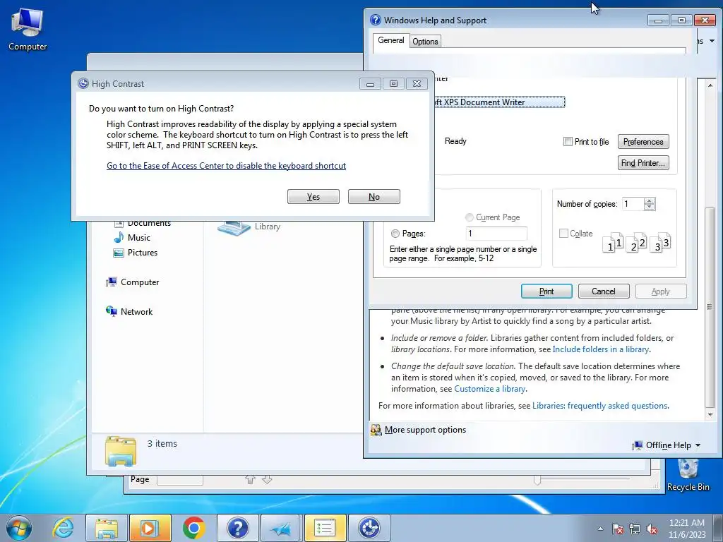Open 'Libraries: frequently asked questions' link

(600, 406)
